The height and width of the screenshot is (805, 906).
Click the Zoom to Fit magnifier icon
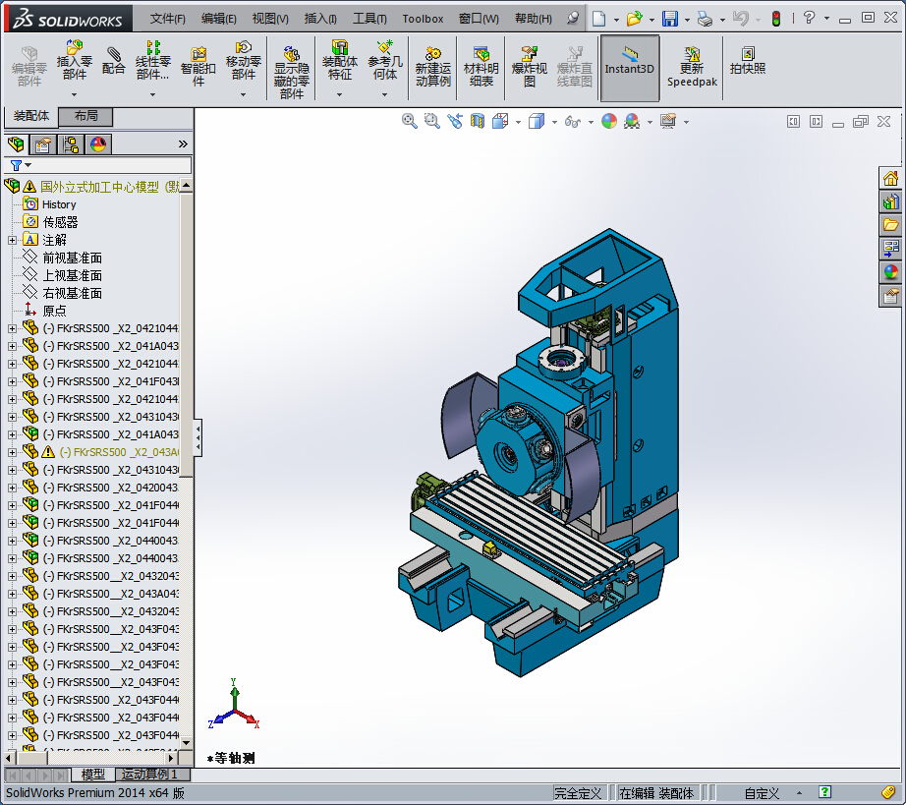click(409, 121)
